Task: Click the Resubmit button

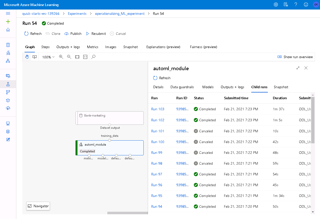Action: click(x=96, y=34)
